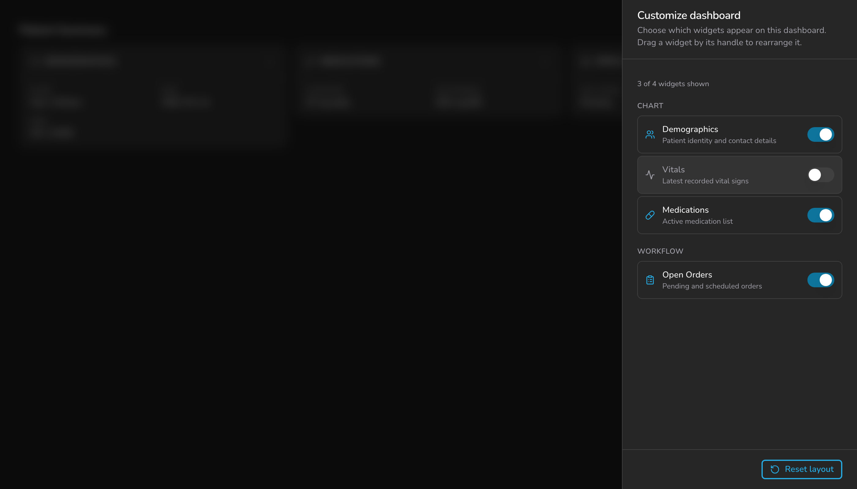
Task: Click the Open Orders clipboard icon
Action: (650, 280)
